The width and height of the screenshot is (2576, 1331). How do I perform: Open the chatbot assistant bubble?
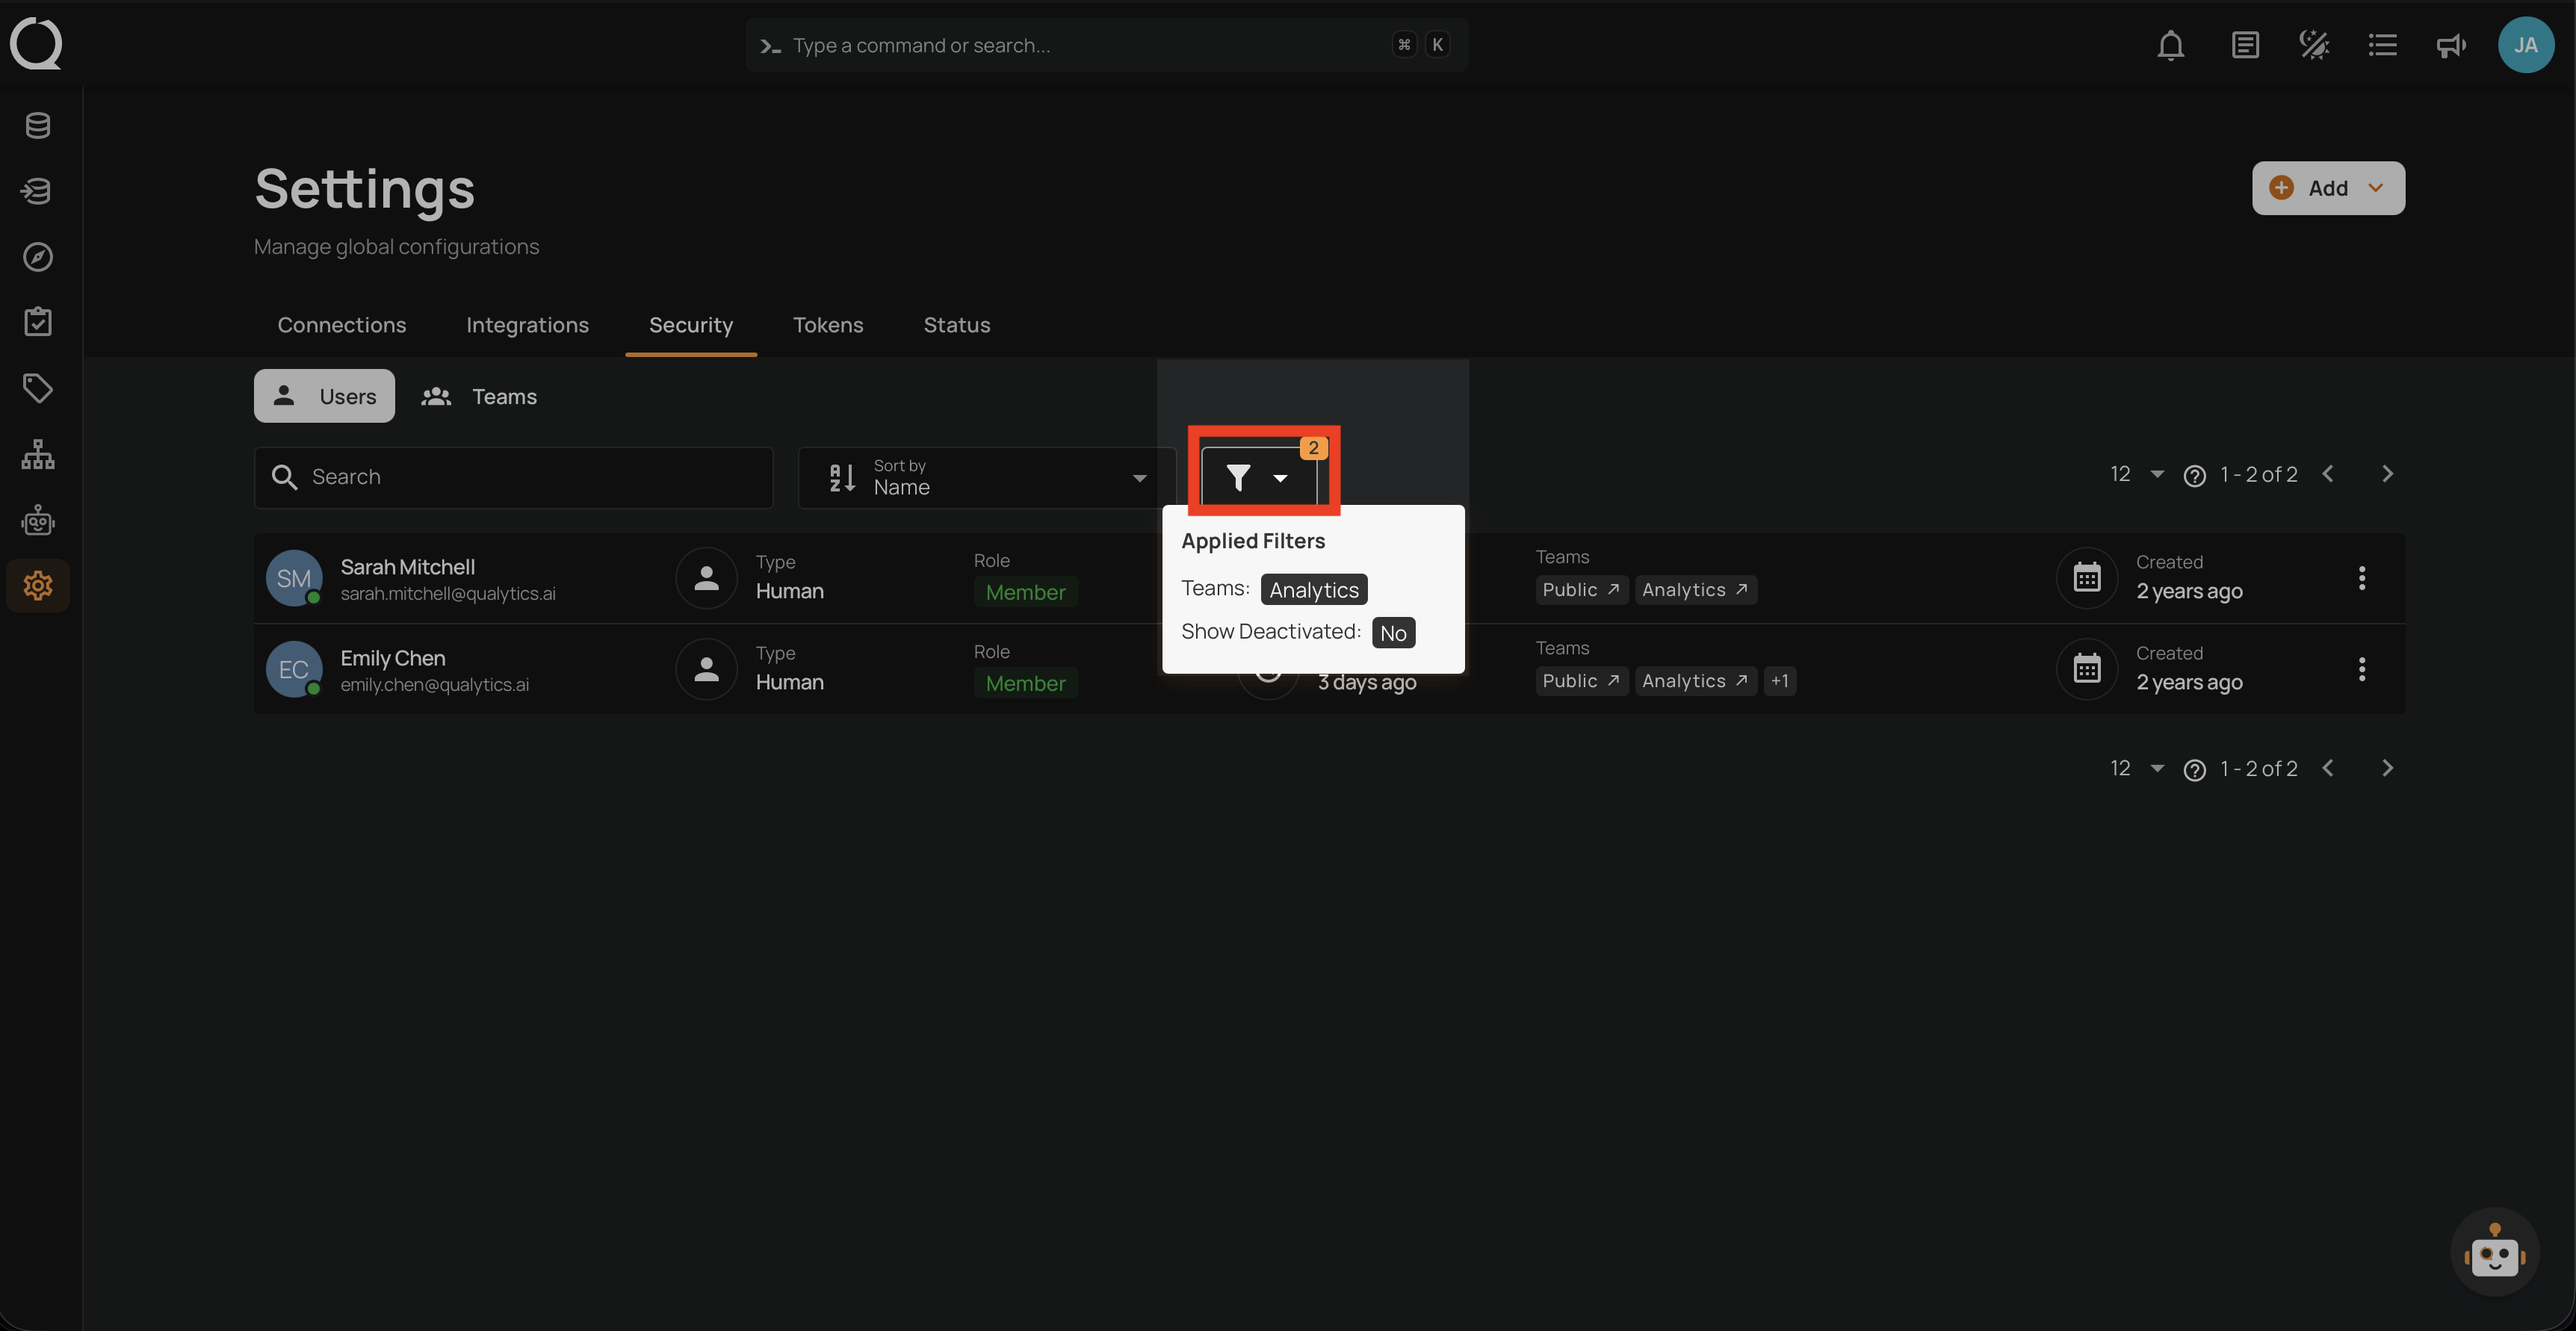pyautogui.click(x=2494, y=1252)
